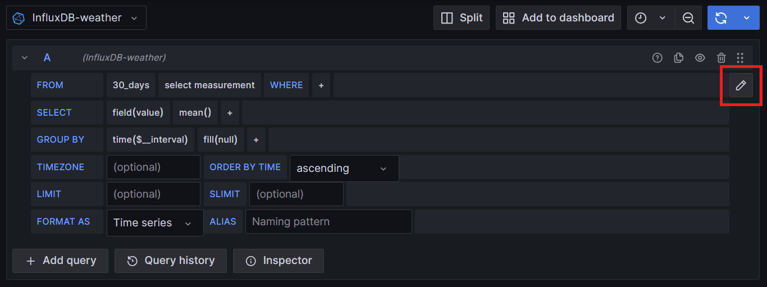Rename query A by clicking its name

point(47,58)
